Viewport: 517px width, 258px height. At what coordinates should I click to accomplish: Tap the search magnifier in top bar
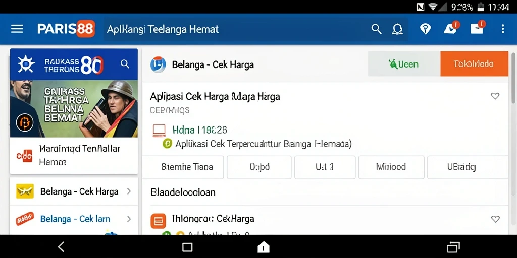[x=376, y=29]
